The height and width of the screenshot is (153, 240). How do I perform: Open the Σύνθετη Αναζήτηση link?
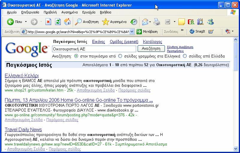pyautogui.click(x=180, y=47)
